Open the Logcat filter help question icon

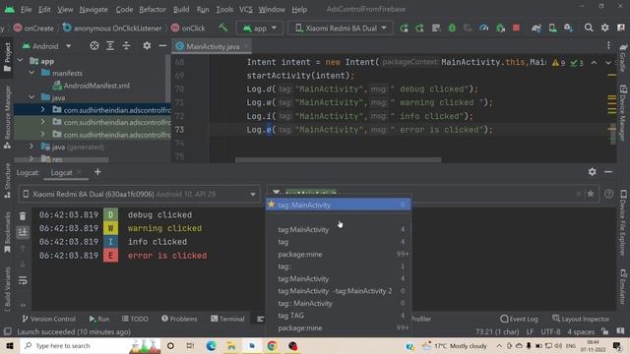pyautogui.click(x=608, y=194)
